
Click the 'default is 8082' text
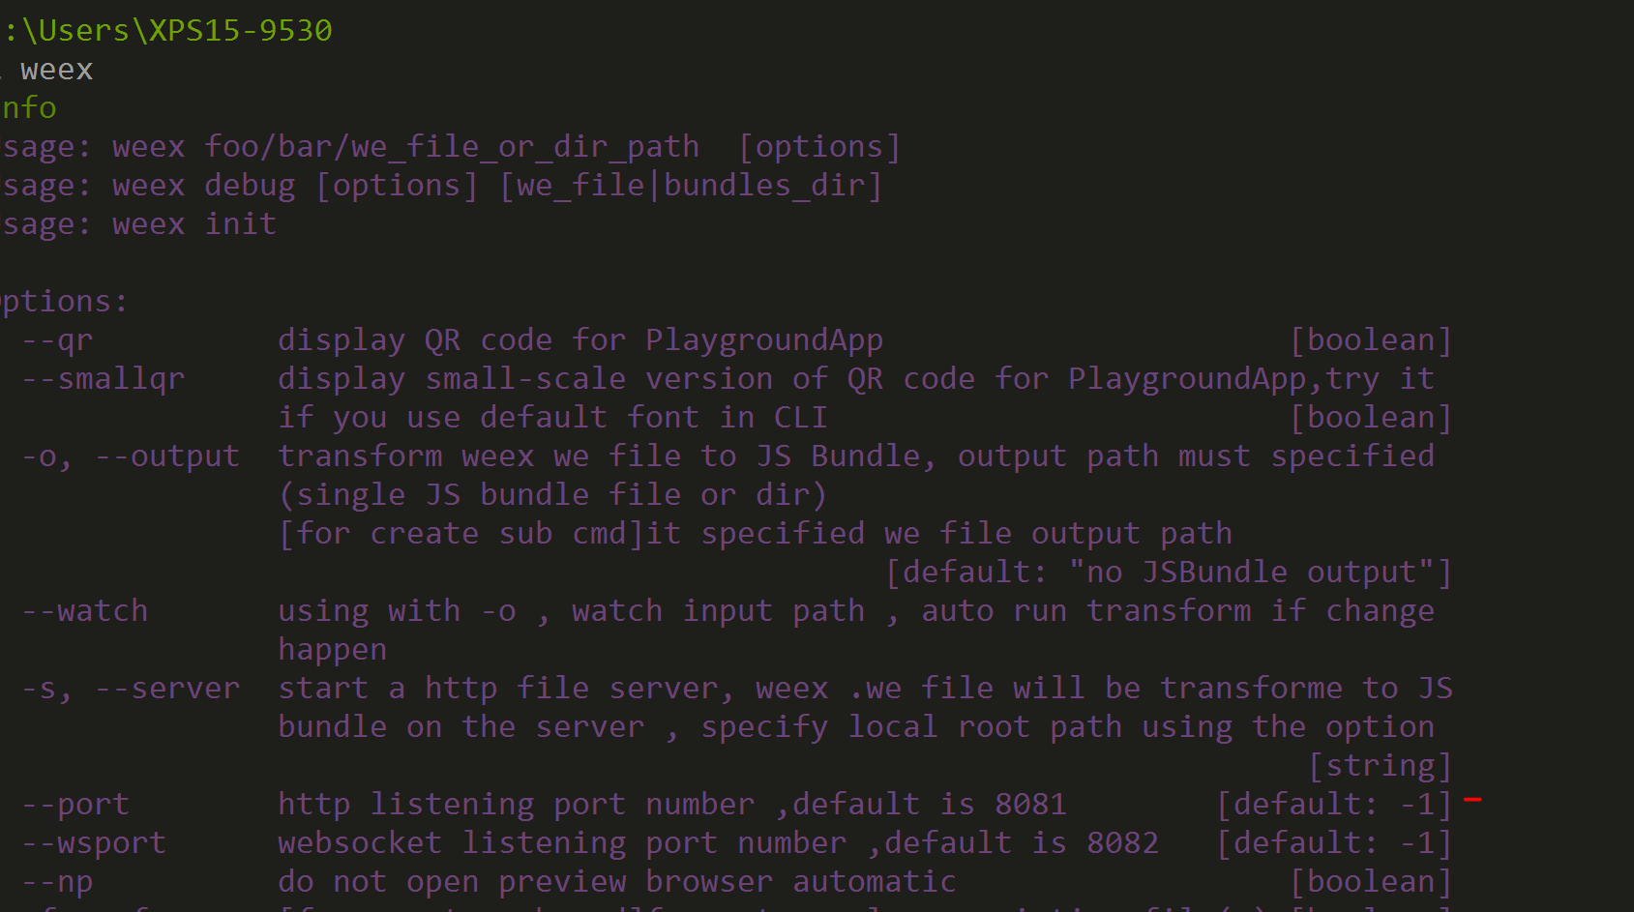click(1021, 843)
